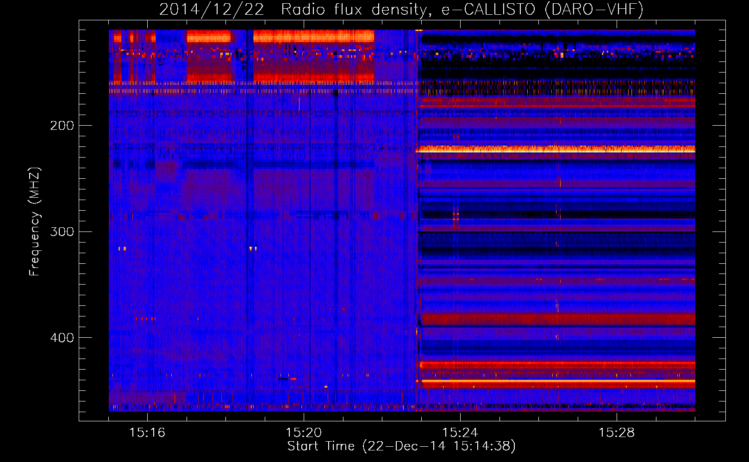The height and width of the screenshot is (462, 749).
Task: Click the 'Start Time (22-Dec-14 15:14:38)' label
Action: (x=401, y=446)
